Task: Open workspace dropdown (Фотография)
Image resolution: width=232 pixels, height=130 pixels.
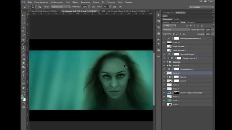Action: point(202,7)
